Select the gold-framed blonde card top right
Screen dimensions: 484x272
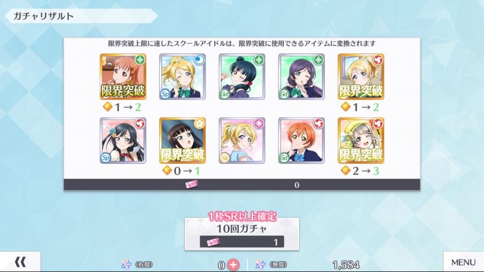[361, 77]
